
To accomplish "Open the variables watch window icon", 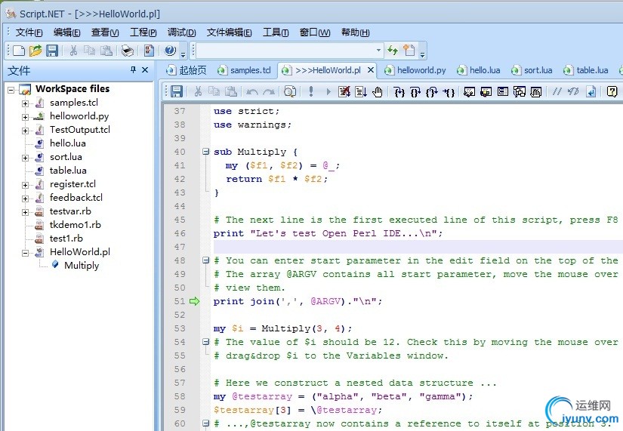I will point(470,92).
